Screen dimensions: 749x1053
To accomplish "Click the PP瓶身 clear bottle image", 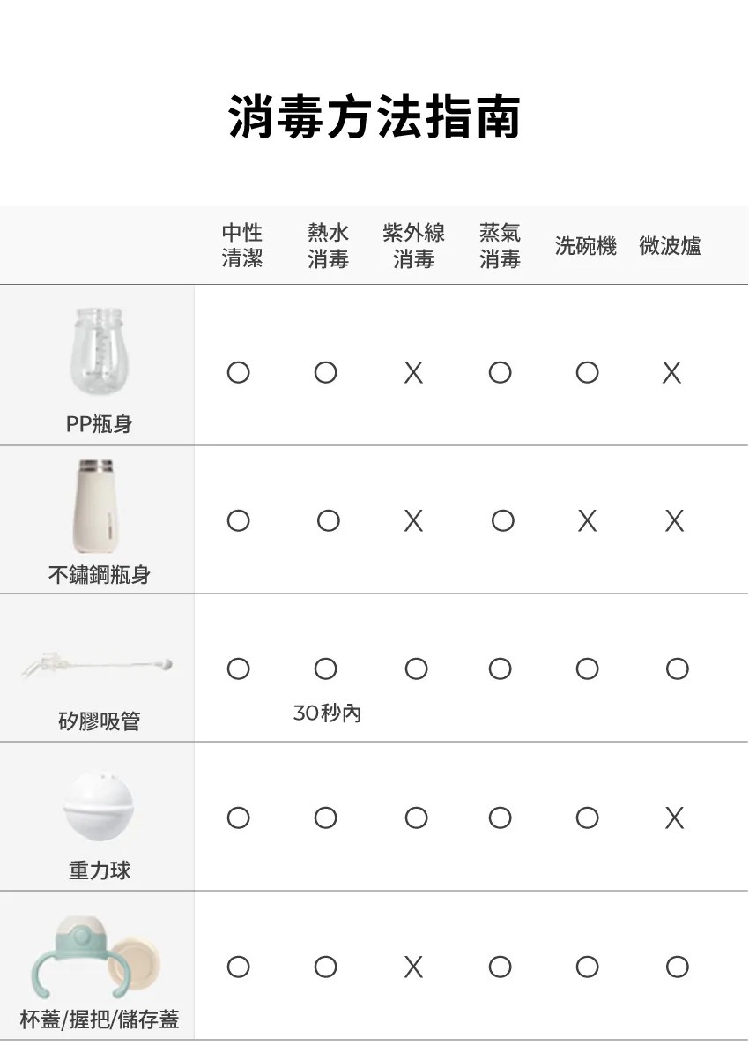I will [99, 349].
